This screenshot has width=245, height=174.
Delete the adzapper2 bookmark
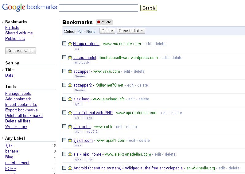142,85
